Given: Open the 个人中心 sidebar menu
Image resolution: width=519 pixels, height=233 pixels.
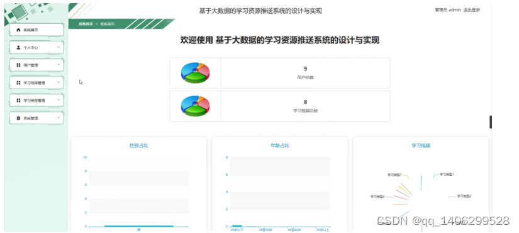Looking at the screenshot, I should (36, 47).
